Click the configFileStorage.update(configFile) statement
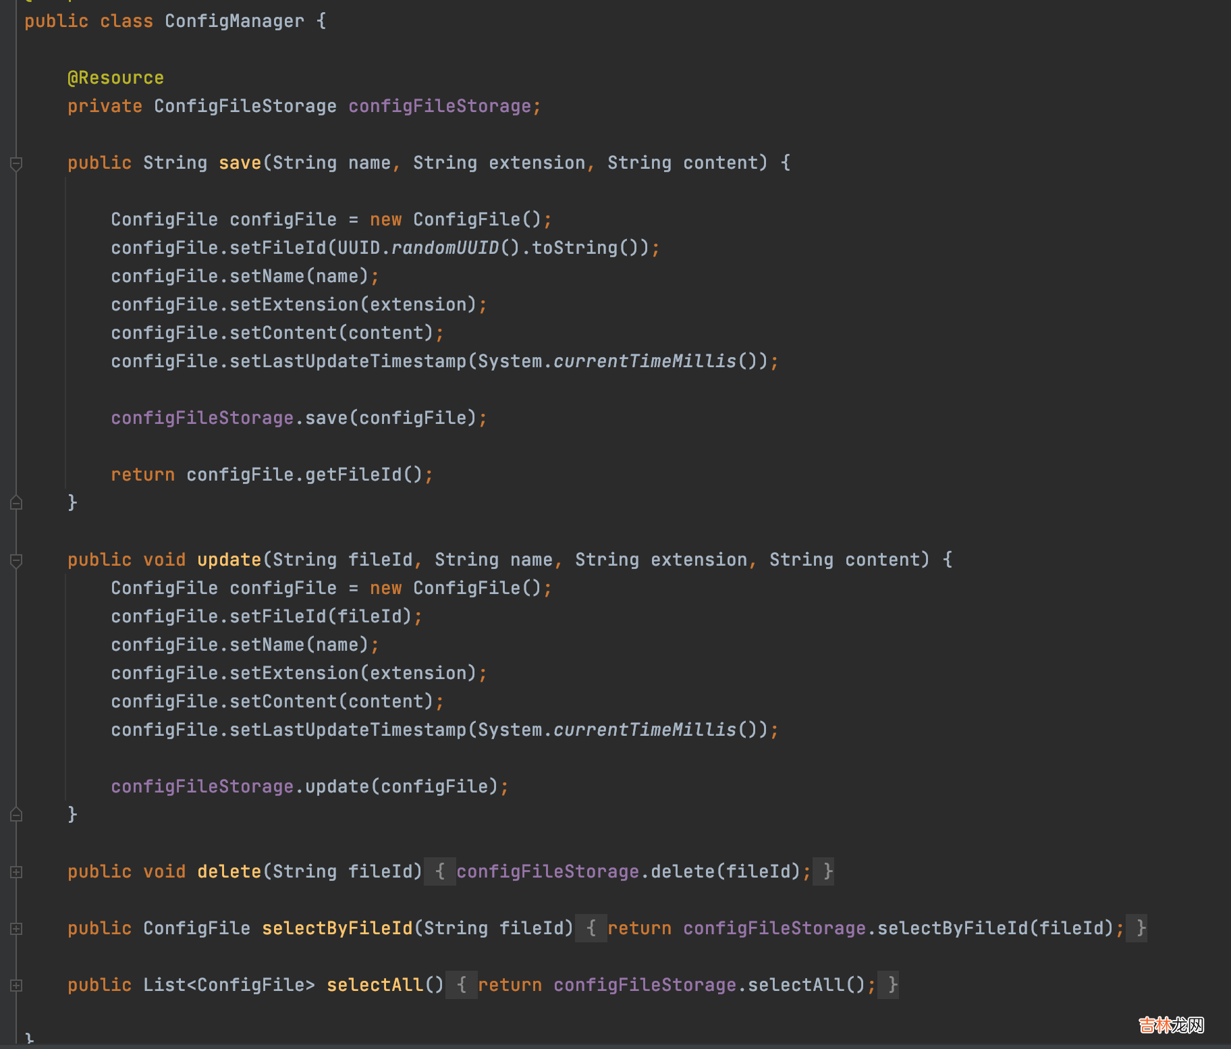The height and width of the screenshot is (1049, 1231). click(310, 787)
